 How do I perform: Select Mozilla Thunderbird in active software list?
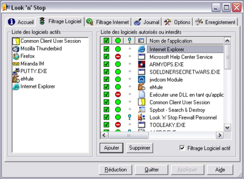click(x=41, y=48)
